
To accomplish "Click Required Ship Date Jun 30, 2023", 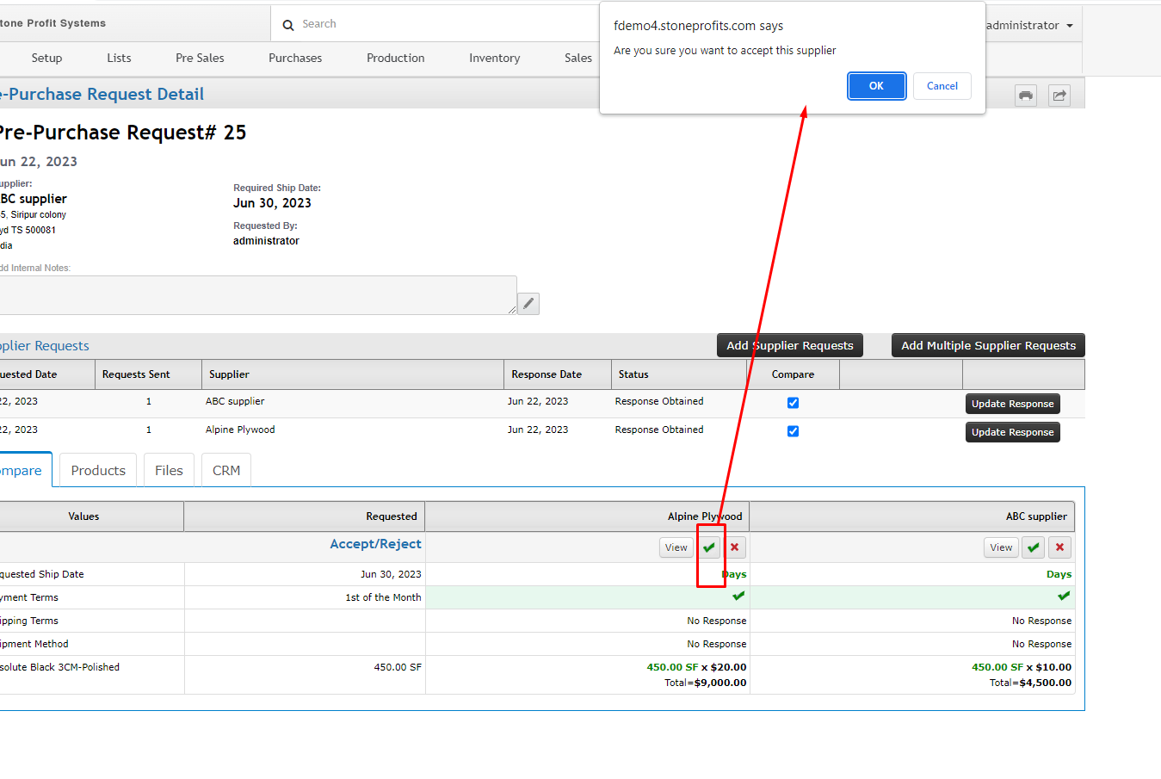I will (272, 203).
